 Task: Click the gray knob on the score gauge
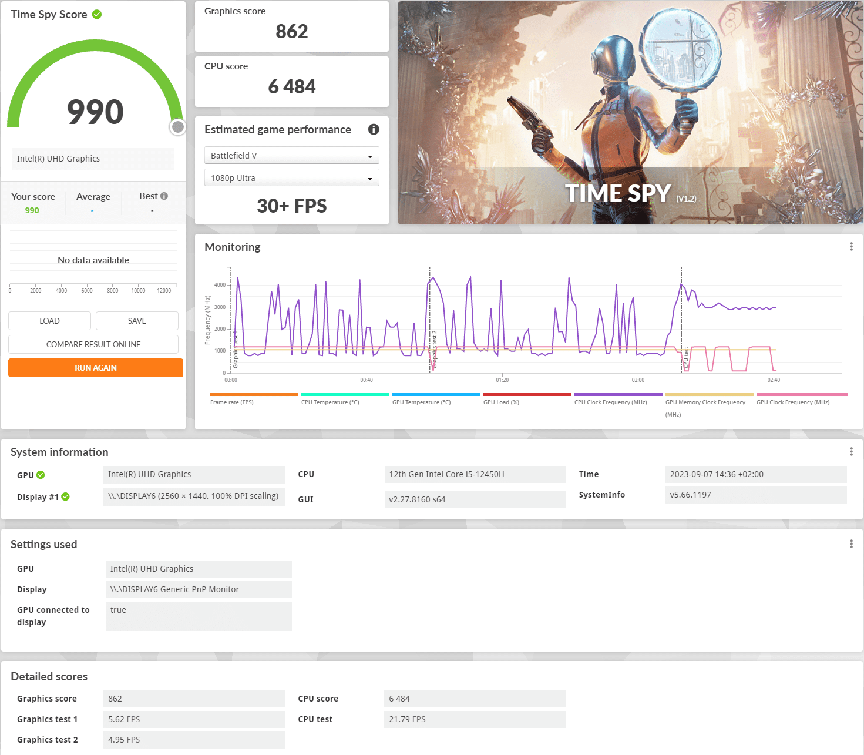[x=178, y=127]
